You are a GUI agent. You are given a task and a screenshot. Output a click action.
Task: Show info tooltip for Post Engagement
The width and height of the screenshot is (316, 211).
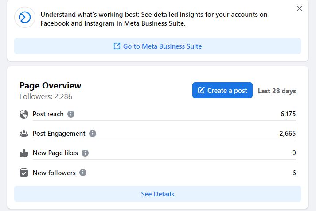[93, 134]
